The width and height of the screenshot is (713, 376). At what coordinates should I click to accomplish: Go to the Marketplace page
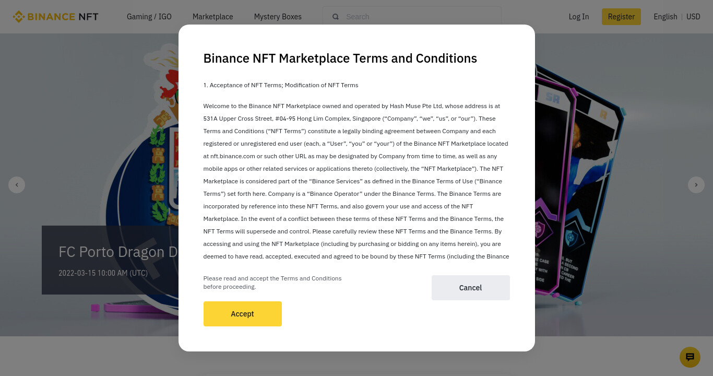coord(213,17)
